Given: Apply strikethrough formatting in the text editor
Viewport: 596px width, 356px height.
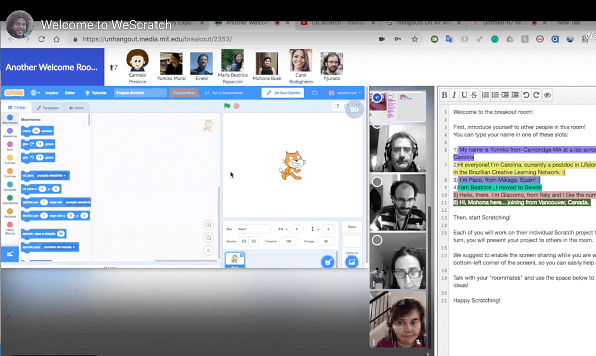Looking at the screenshot, I should point(474,95).
